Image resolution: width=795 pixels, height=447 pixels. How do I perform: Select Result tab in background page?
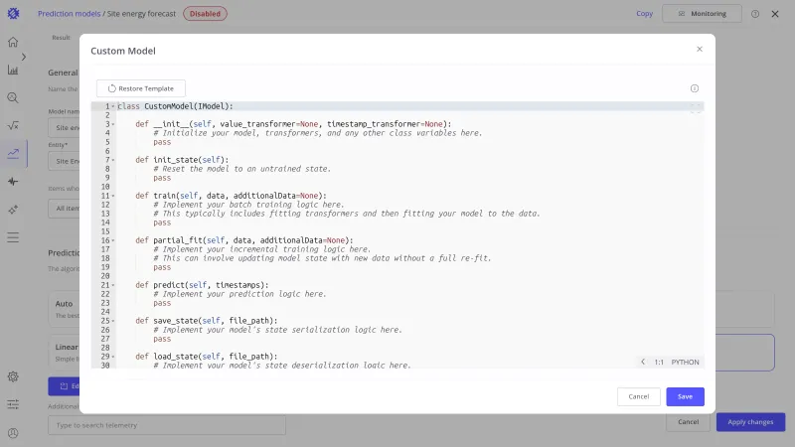pos(61,38)
